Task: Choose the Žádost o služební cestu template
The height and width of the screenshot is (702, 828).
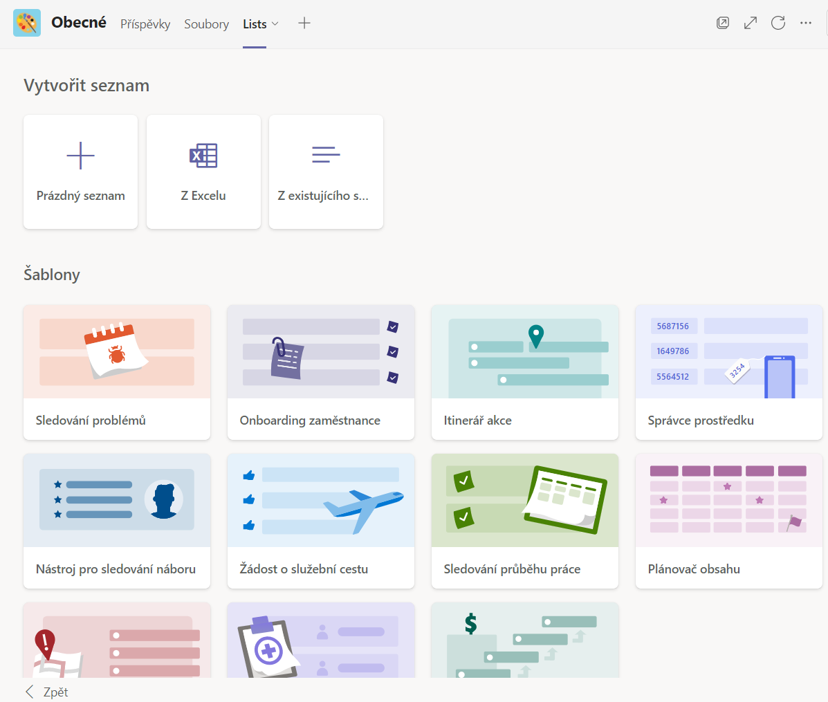Action: click(x=321, y=521)
